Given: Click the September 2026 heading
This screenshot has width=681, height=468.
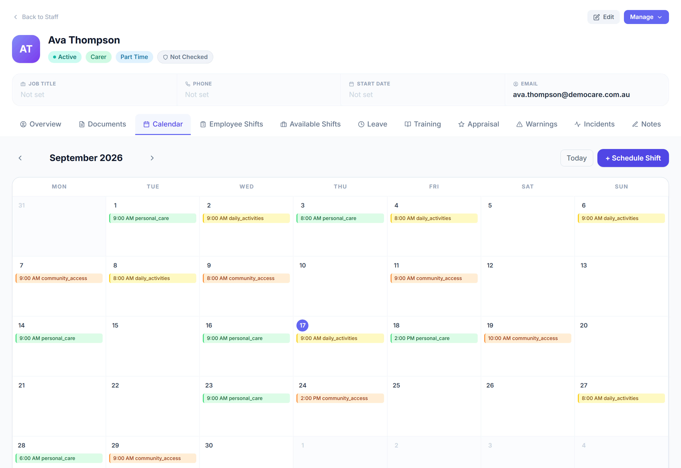Looking at the screenshot, I should [x=86, y=158].
